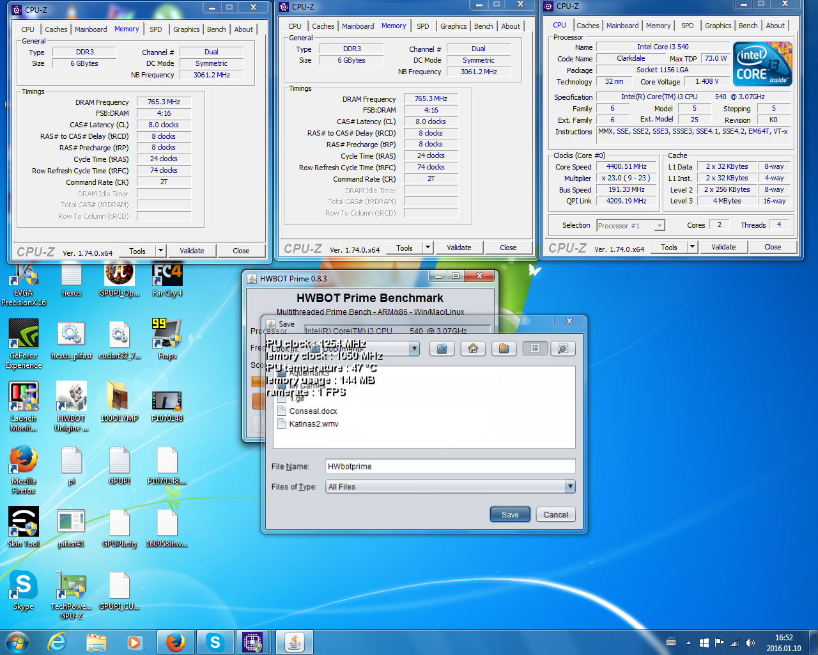
Task: Open Internet Explorer from the taskbar
Action: 58,642
